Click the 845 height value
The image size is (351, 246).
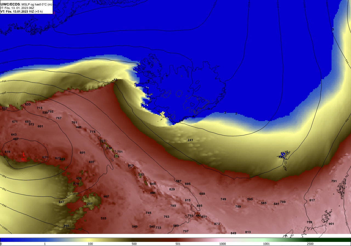(153, 184)
